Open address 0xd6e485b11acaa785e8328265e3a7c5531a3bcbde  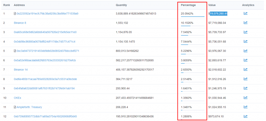(x=45, y=79)
